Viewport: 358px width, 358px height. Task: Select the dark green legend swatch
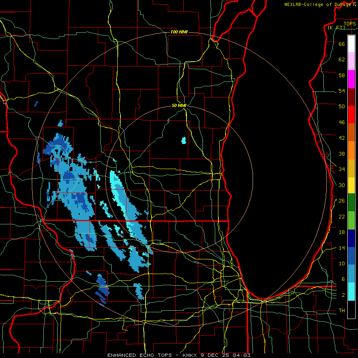coord(351,202)
